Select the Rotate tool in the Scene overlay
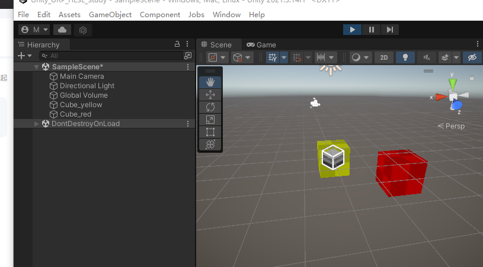The image size is (483, 267). (x=210, y=107)
